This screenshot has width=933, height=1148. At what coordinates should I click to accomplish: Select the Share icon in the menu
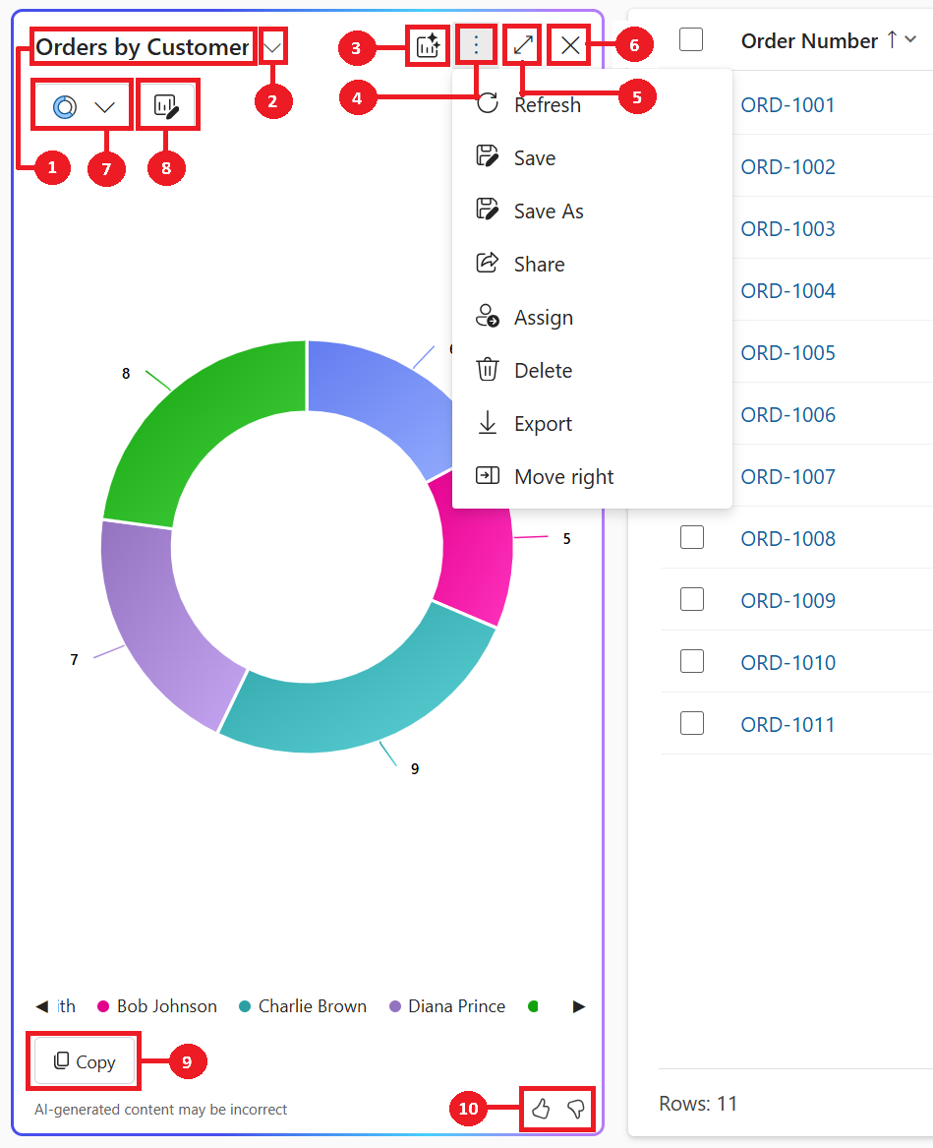[x=487, y=264]
